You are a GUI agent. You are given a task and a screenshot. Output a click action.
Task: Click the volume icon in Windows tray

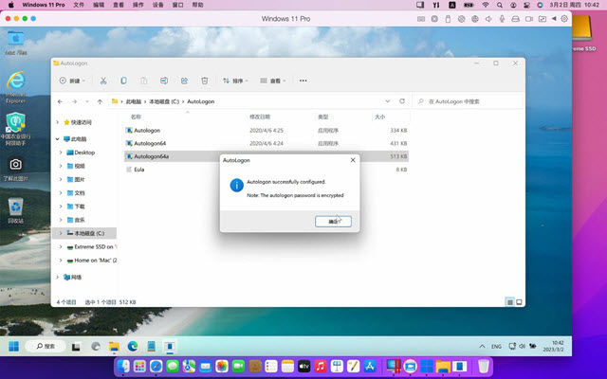[522, 346]
